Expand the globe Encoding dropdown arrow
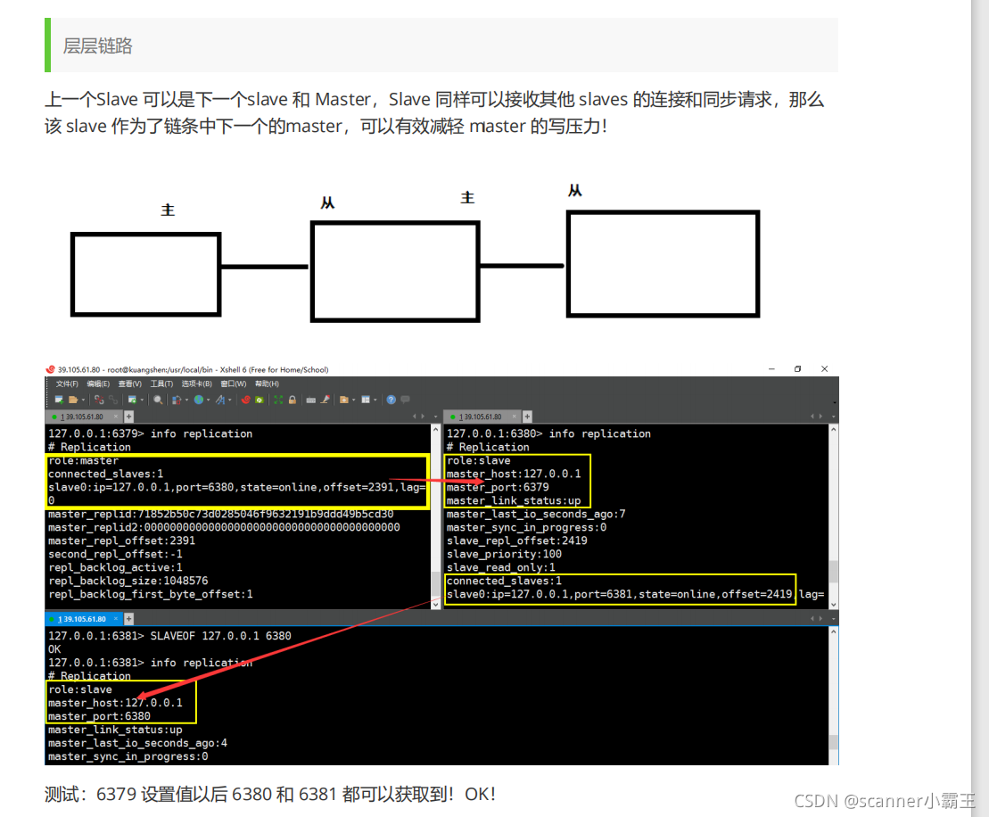Viewport: 989px width, 817px height. [208, 400]
